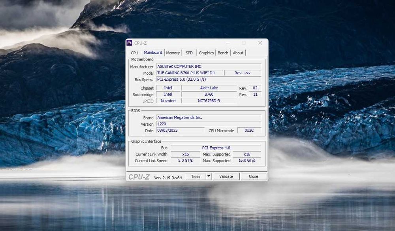Close the CPU-Z window with X
395x231 pixels.
click(260, 43)
